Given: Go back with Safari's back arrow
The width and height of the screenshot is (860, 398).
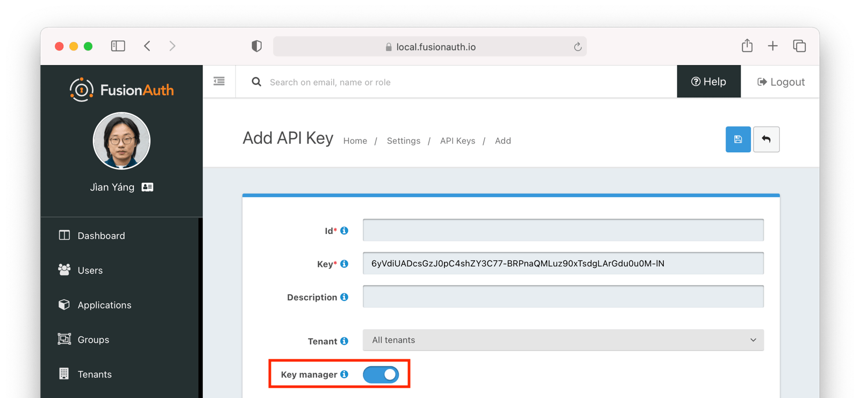Looking at the screenshot, I should [x=147, y=46].
